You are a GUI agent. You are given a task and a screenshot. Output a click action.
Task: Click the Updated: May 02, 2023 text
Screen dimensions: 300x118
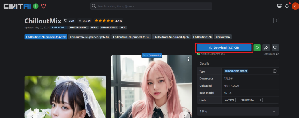click(37, 28)
